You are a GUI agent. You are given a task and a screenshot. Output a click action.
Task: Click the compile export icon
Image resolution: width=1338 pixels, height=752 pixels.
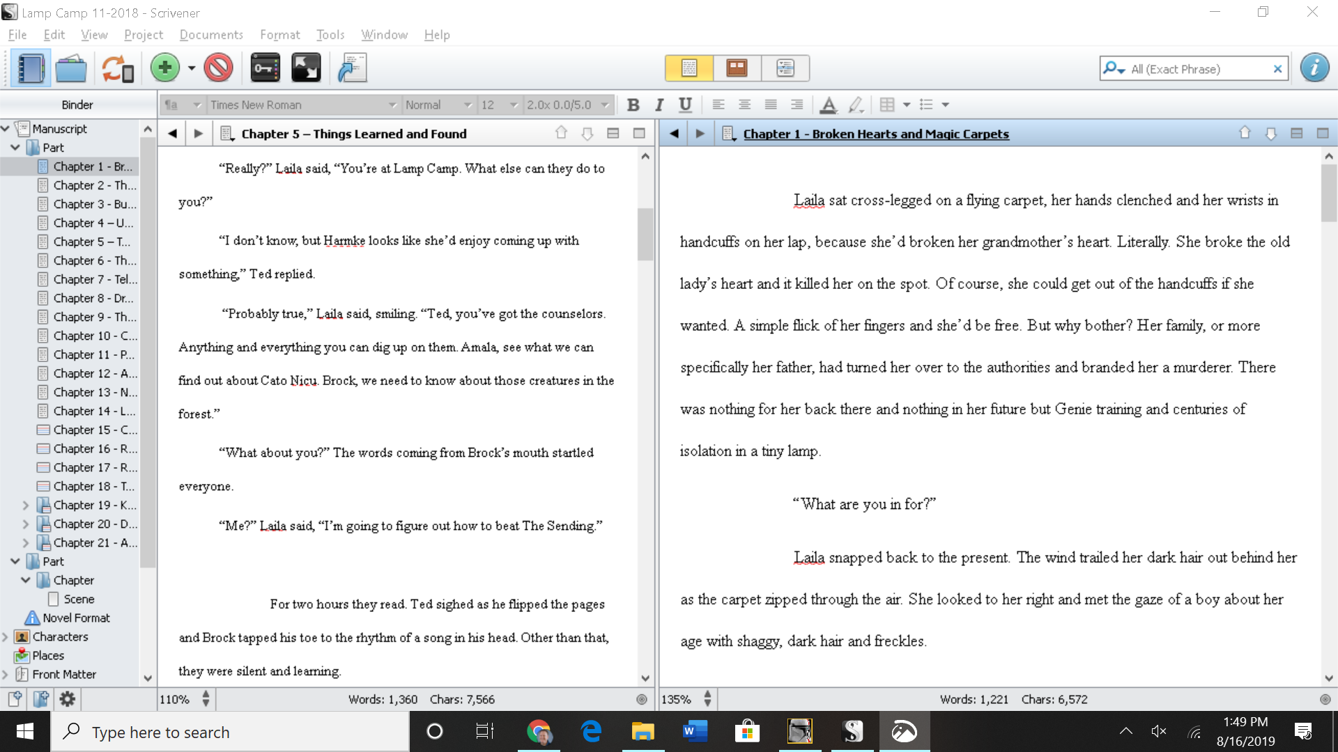point(350,68)
